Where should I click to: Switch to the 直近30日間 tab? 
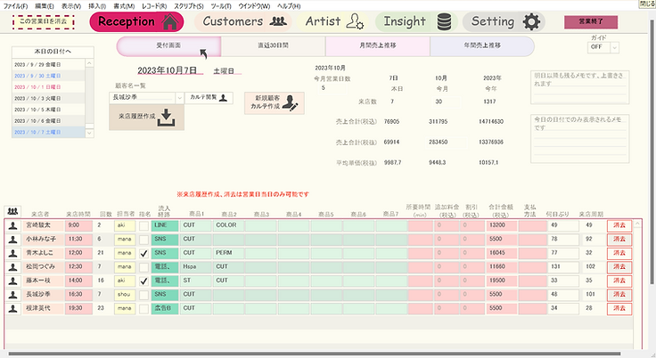click(274, 46)
